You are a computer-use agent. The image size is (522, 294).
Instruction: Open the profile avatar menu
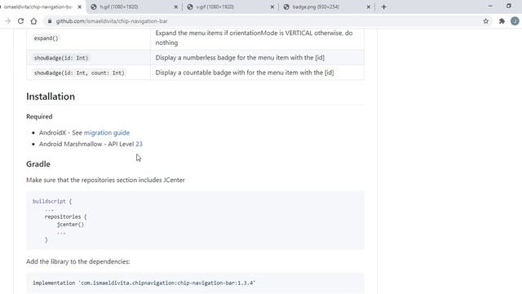pos(515,21)
